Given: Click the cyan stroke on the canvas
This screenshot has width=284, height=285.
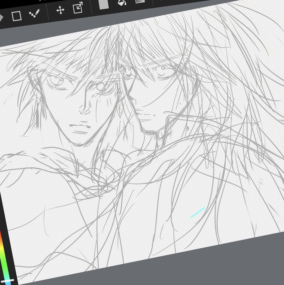Looking at the screenshot, I should point(197,212).
